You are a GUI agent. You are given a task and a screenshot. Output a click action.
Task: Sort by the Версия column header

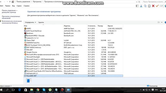[115, 26]
